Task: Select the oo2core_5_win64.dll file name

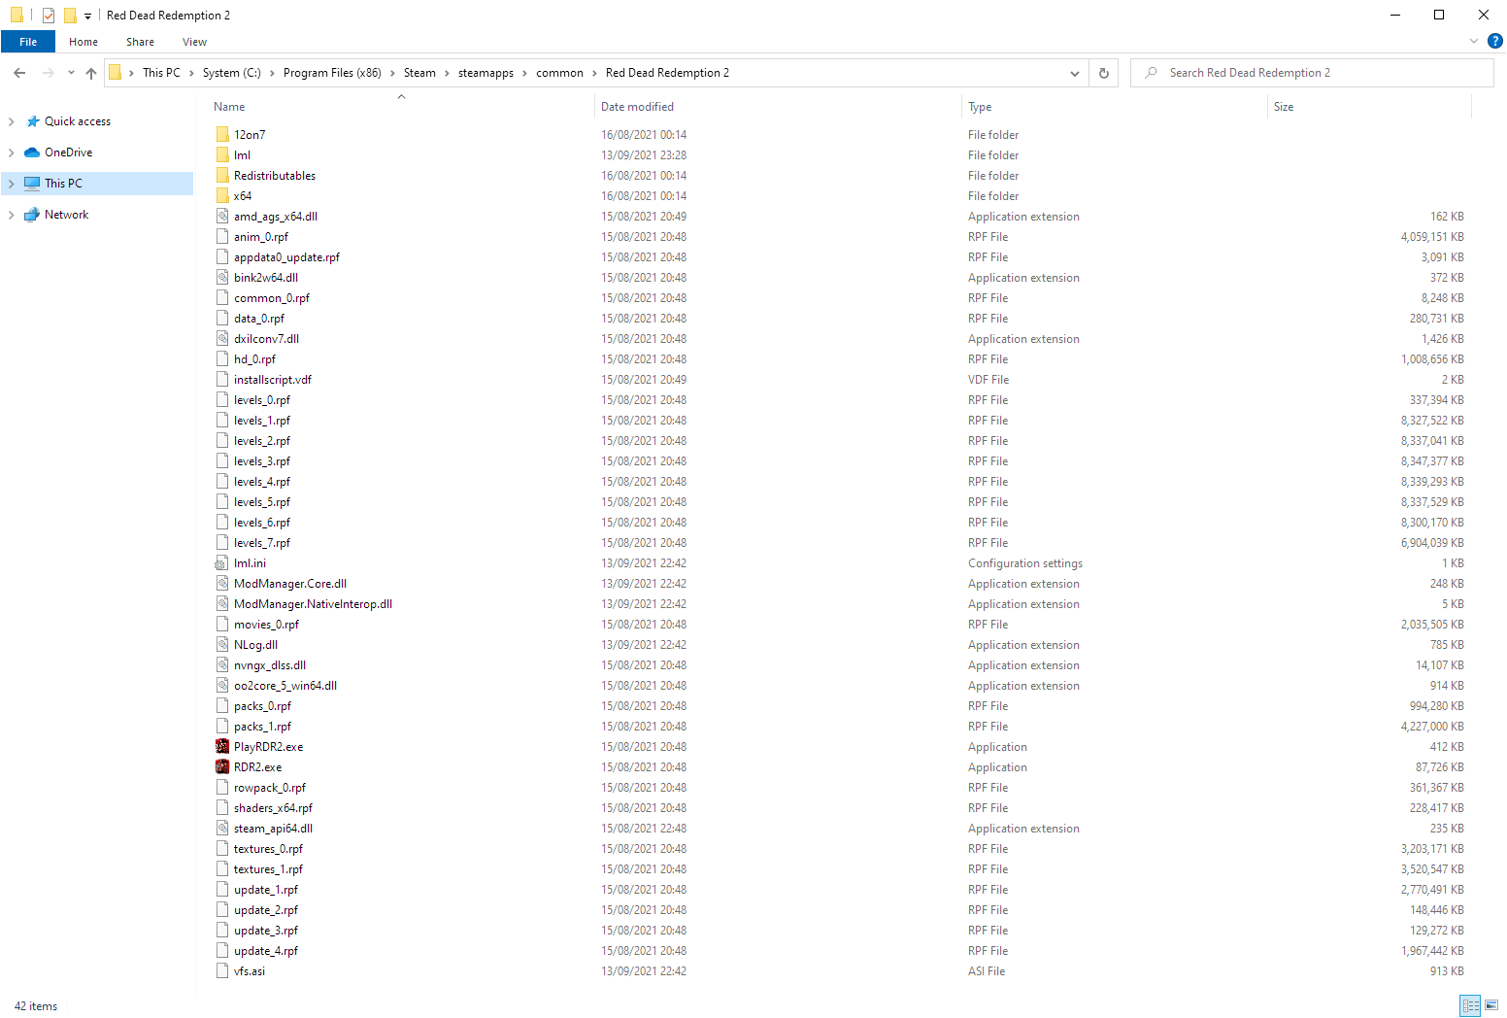Action: [285, 686]
